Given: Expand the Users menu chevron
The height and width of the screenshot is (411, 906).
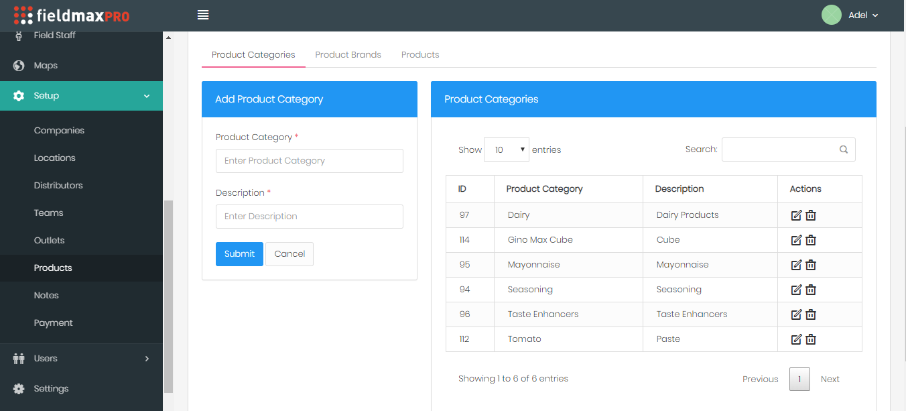Looking at the screenshot, I should point(147,359).
